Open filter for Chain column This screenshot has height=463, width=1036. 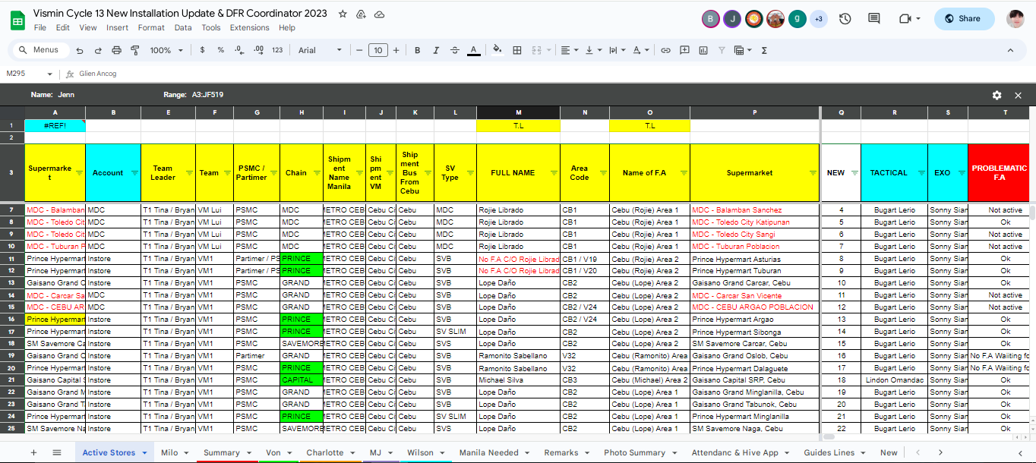click(x=317, y=173)
